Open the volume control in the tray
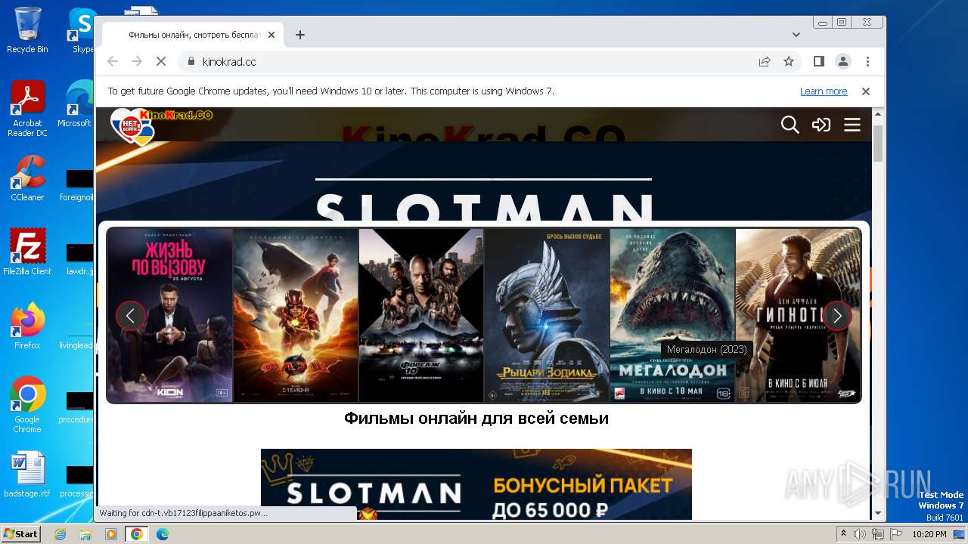This screenshot has width=968, height=544. 860,534
